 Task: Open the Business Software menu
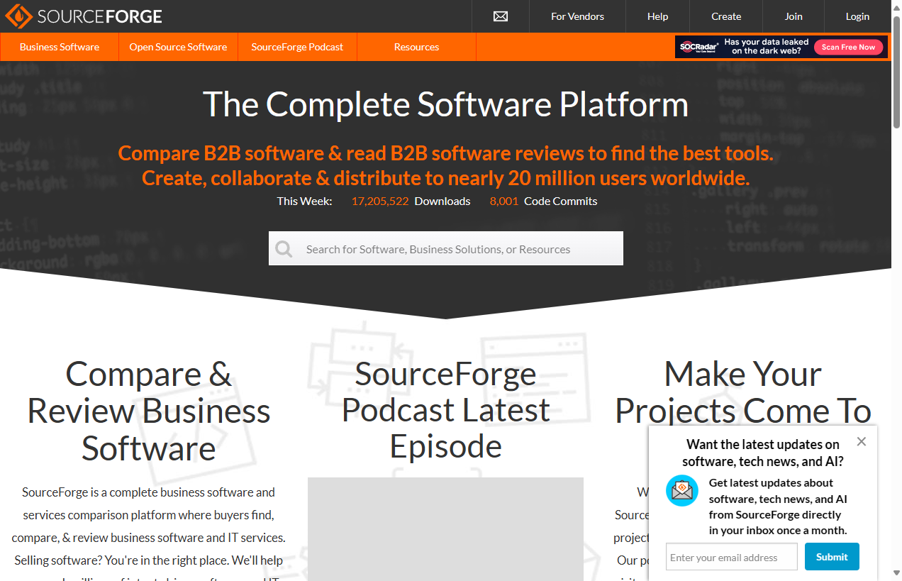coord(59,47)
